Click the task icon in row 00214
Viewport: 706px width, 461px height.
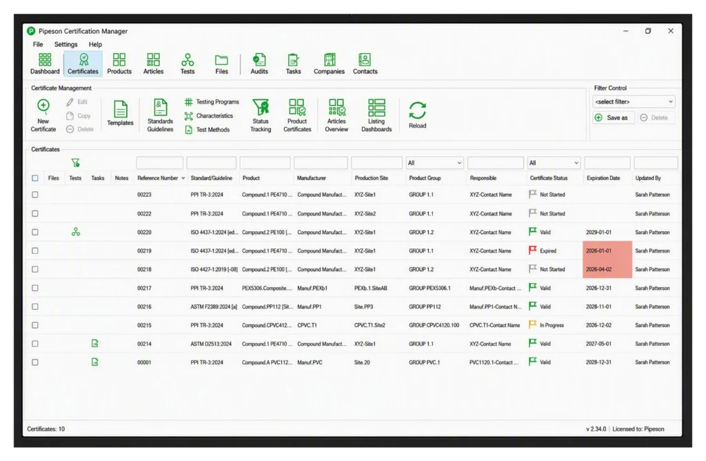pos(94,344)
